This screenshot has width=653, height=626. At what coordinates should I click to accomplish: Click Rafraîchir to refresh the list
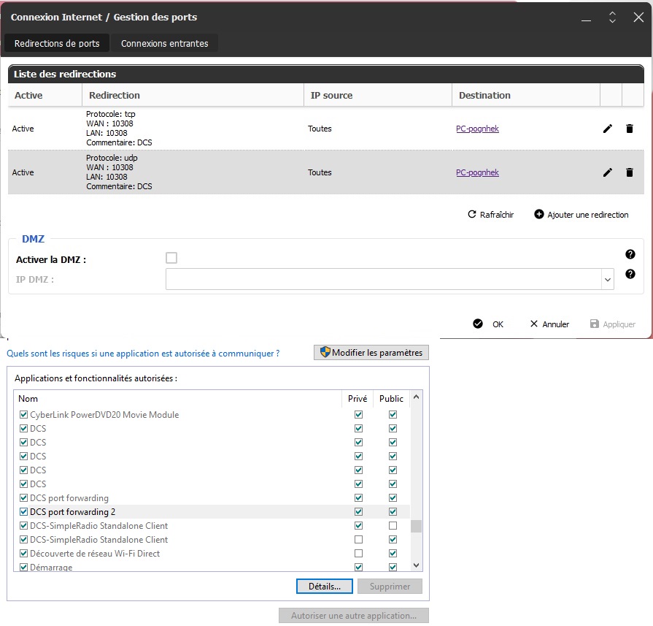pyautogui.click(x=491, y=214)
